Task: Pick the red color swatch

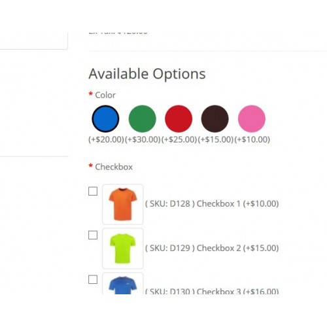Action: tap(179, 119)
